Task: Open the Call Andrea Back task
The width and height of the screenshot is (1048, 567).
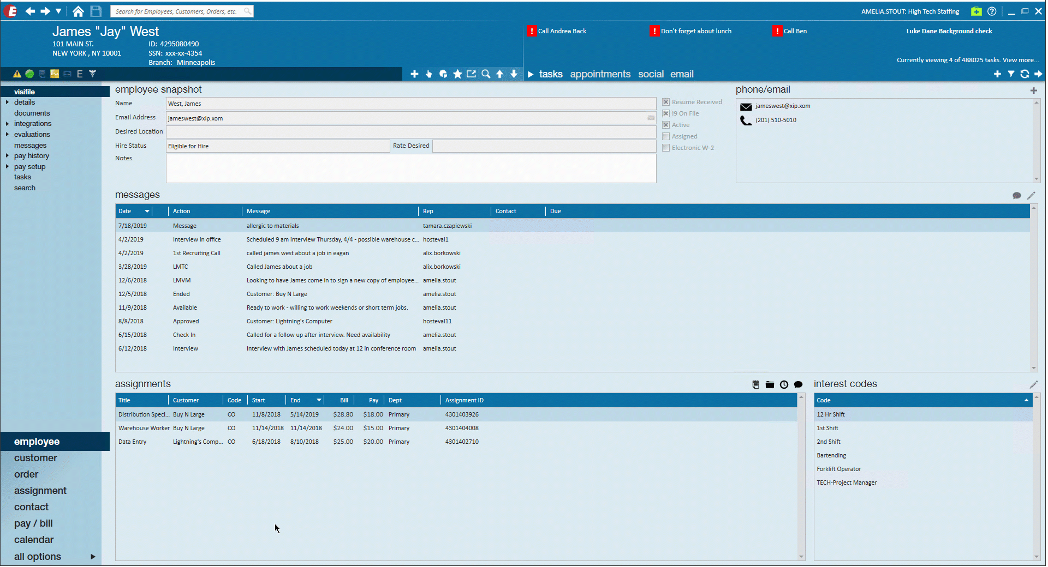Action: point(562,31)
